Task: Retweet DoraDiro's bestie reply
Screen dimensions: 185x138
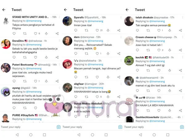Action: (x=25, y=57)
